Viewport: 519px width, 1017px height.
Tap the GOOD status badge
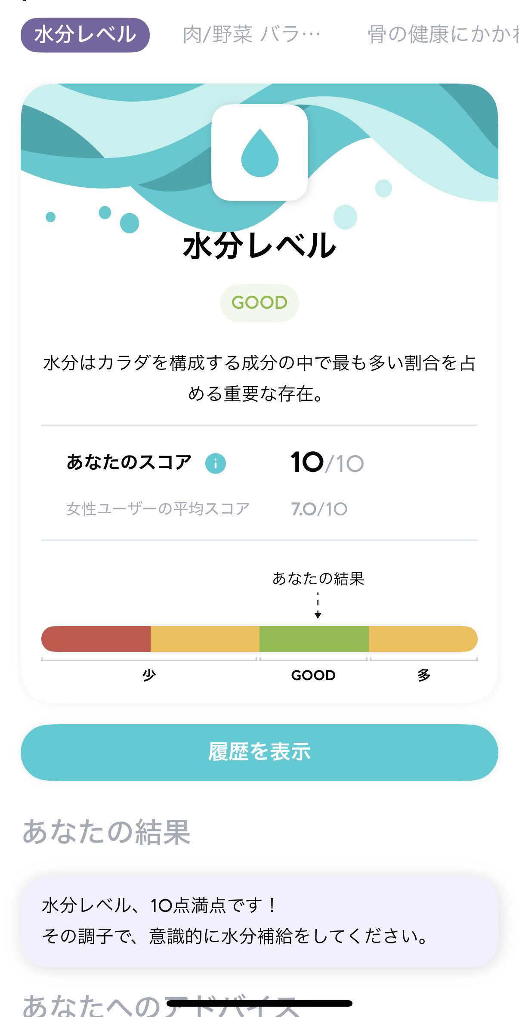click(x=259, y=303)
